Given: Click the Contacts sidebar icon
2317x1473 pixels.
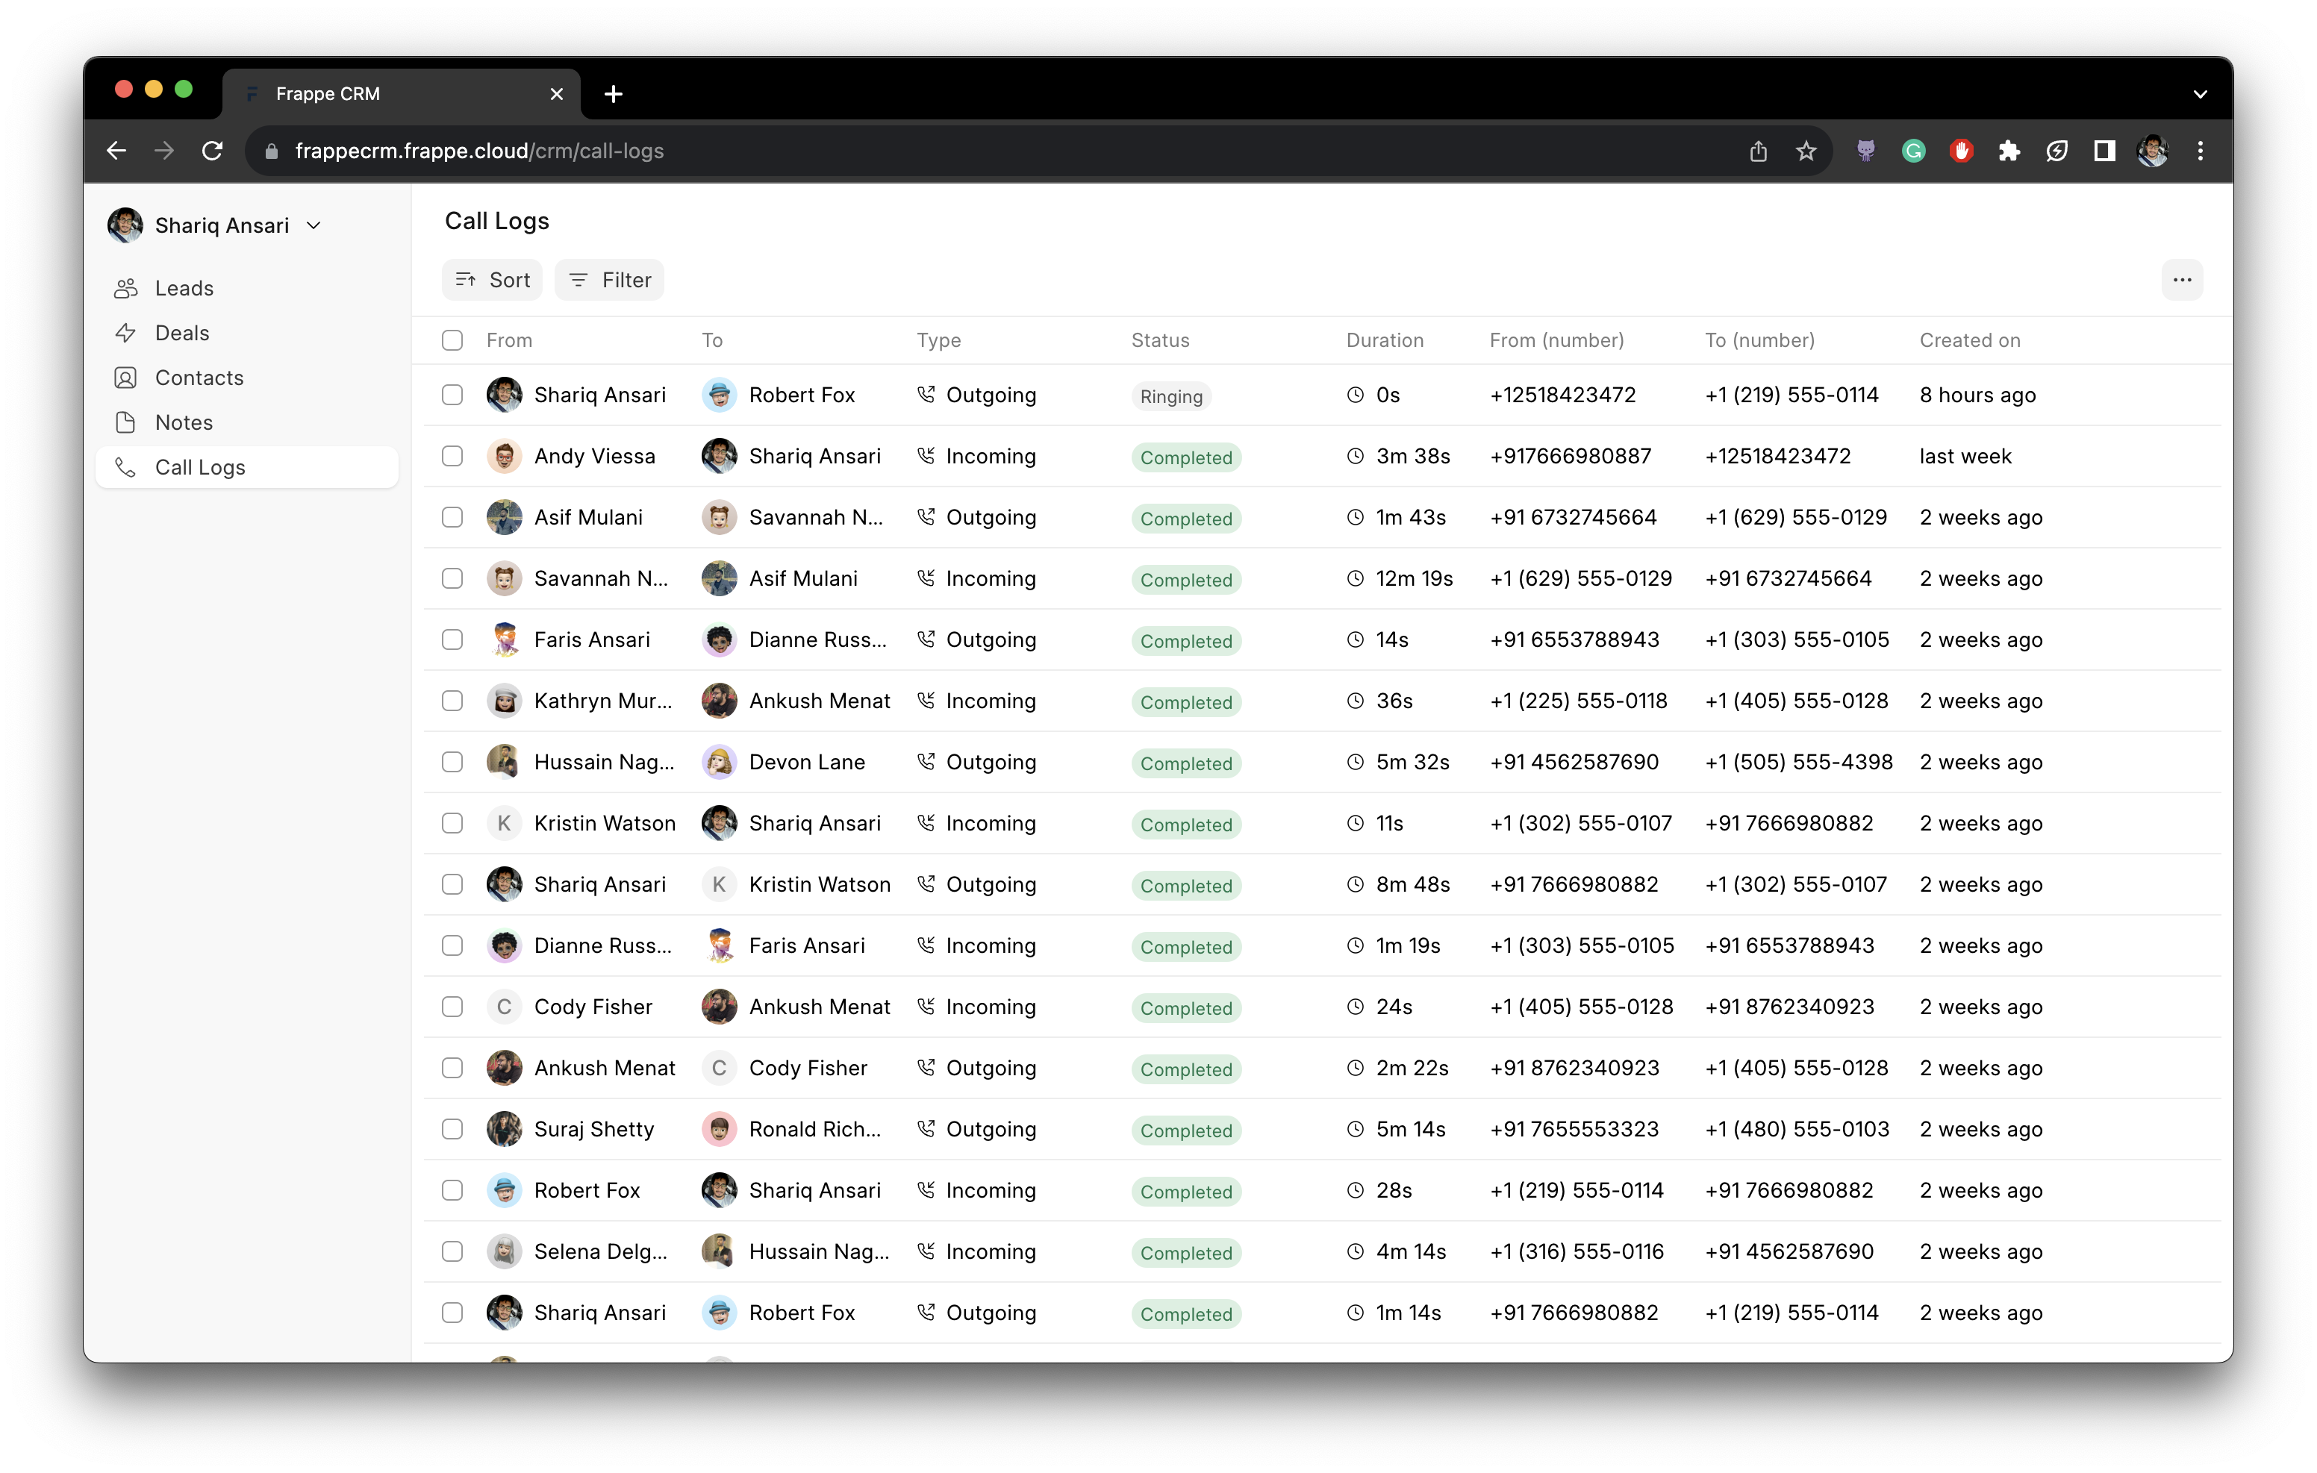Looking at the screenshot, I should click(x=126, y=377).
